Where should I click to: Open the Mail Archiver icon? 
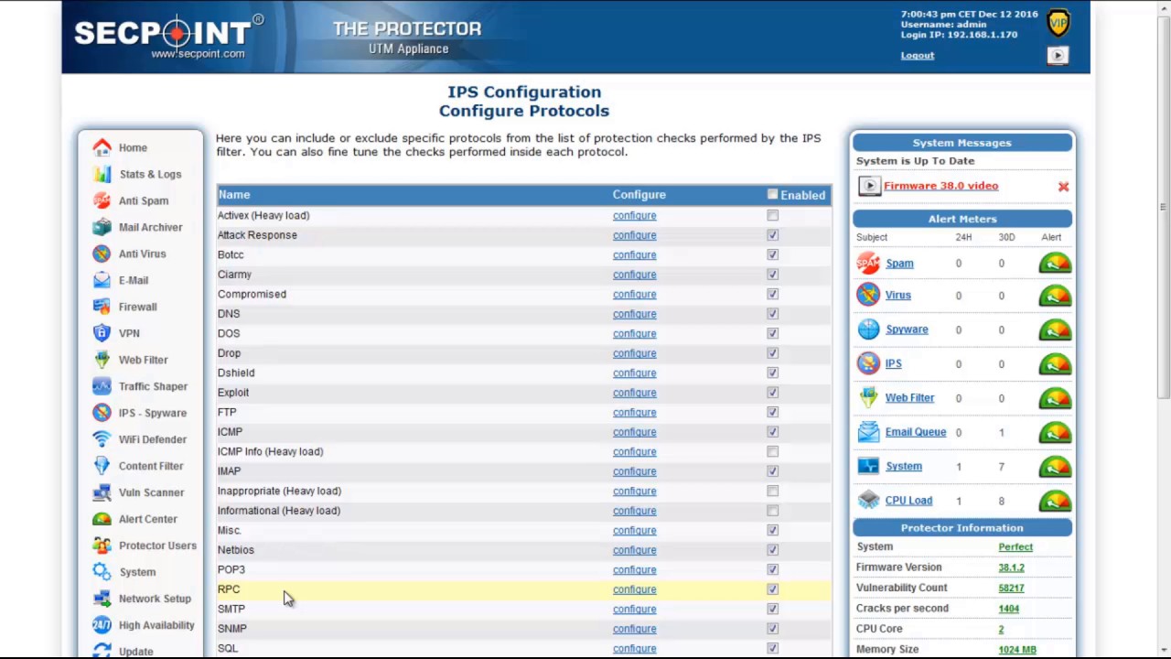pyautogui.click(x=102, y=227)
